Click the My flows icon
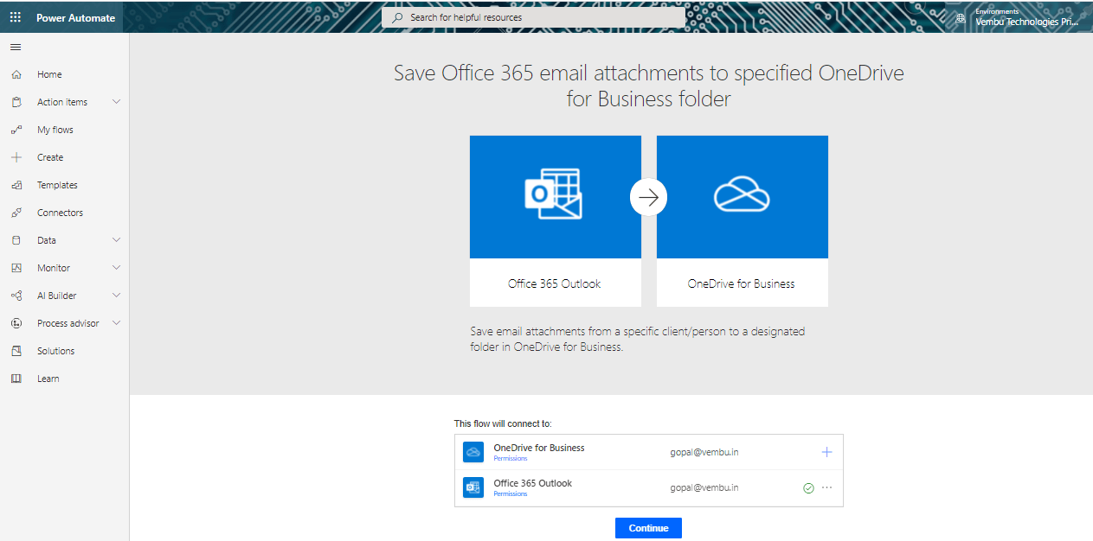Viewport: 1093px width, 541px height. click(x=16, y=130)
